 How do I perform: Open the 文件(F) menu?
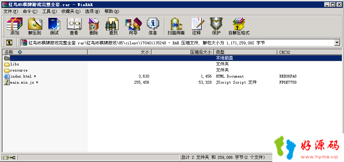tap(10, 11)
